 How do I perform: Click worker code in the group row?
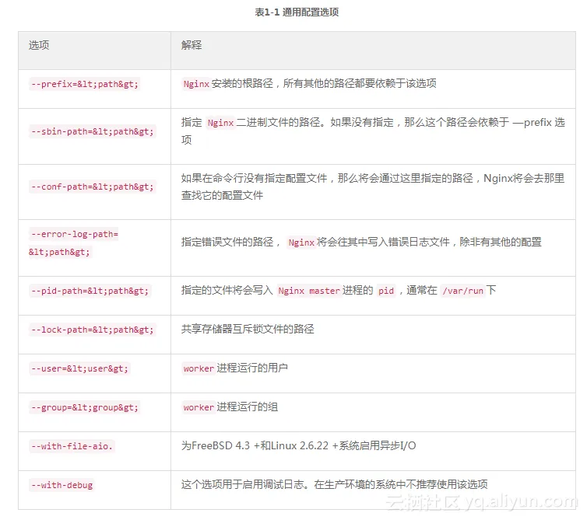(x=199, y=407)
